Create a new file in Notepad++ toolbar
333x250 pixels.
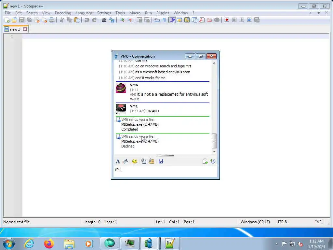point(7,20)
